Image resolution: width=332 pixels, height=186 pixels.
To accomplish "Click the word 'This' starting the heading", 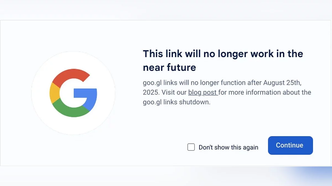I will pyautogui.click(x=153, y=54).
